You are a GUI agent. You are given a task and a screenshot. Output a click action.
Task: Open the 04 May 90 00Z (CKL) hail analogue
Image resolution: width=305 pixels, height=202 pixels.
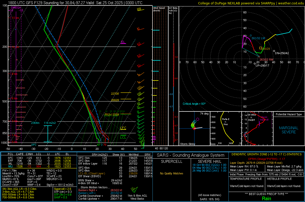(209, 168)
